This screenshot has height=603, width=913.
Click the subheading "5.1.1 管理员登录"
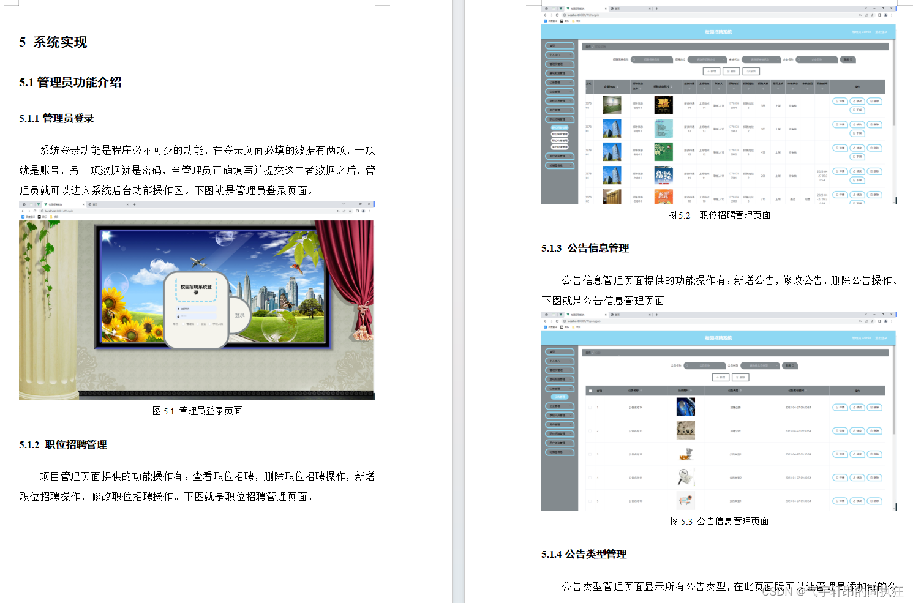(56, 118)
